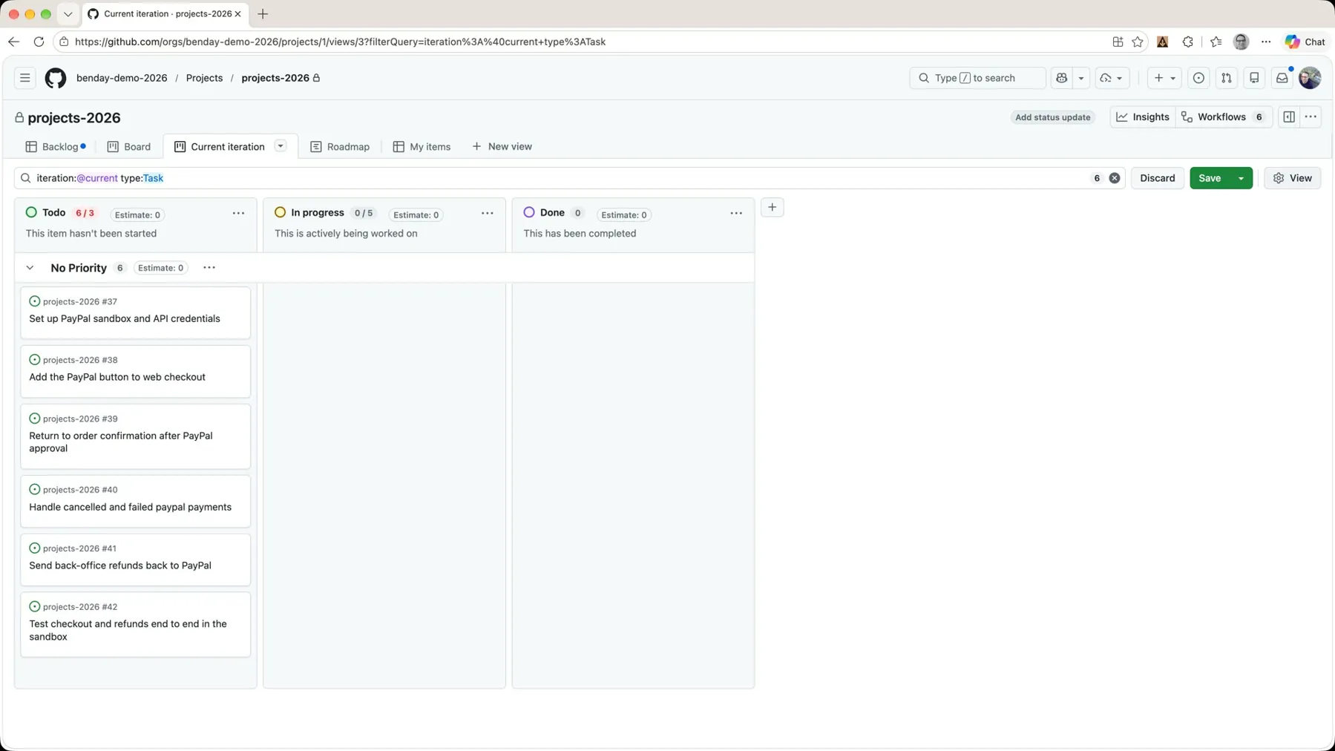Open the notifications inbox icon
Screen dimensions: 1335x751
(1282, 78)
